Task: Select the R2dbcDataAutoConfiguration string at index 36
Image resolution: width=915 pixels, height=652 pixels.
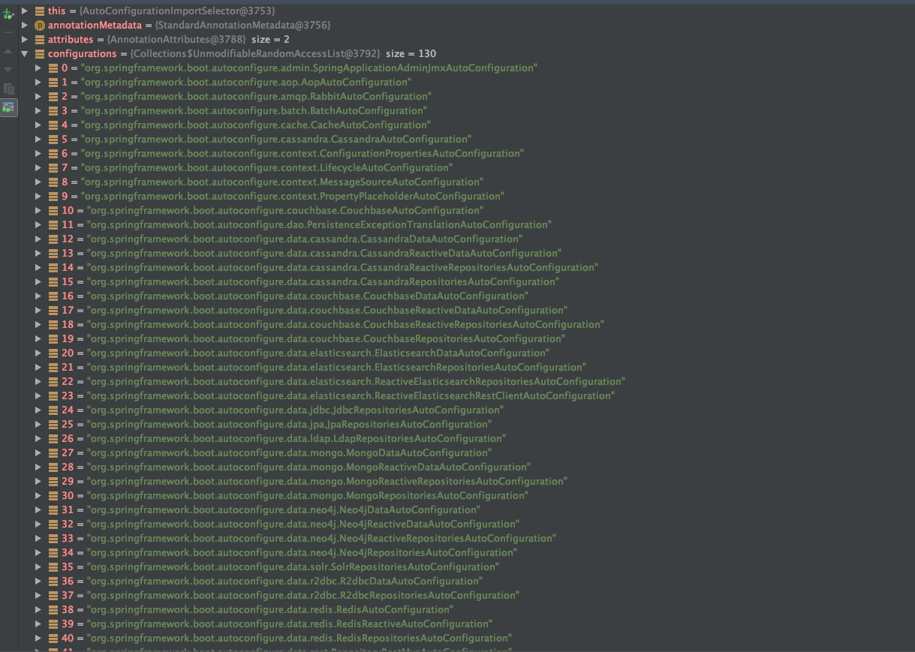Action: pos(284,581)
